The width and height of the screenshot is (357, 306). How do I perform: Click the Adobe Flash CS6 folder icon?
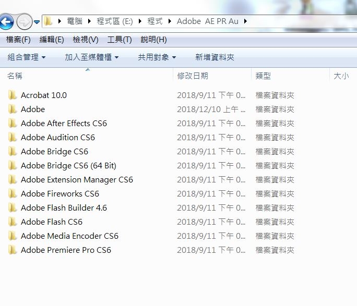click(x=13, y=222)
